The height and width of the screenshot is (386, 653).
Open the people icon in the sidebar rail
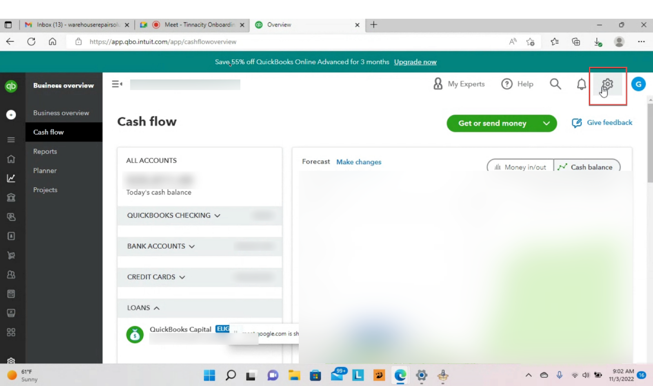tap(11, 275)
